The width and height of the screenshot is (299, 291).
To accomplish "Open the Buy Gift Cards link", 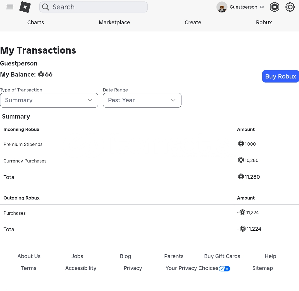I will point(222,256).
